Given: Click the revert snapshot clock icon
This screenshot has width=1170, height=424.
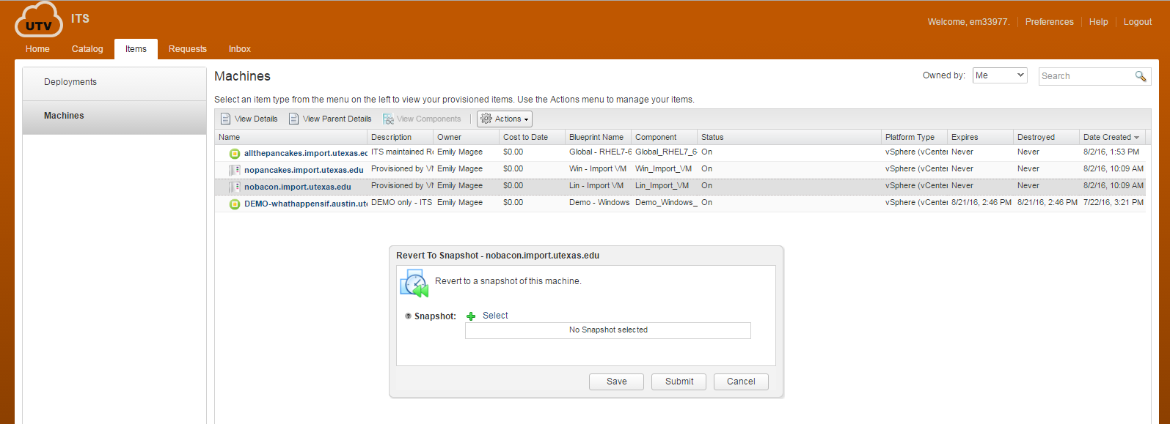Looking at the screenshot, I should 414,283.
